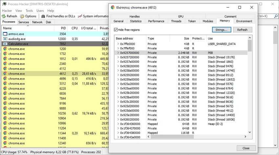Click Refresh button in Memory tab
This screenshot has height=155, width=279.
pyautogui.click(x=242, y=30)
